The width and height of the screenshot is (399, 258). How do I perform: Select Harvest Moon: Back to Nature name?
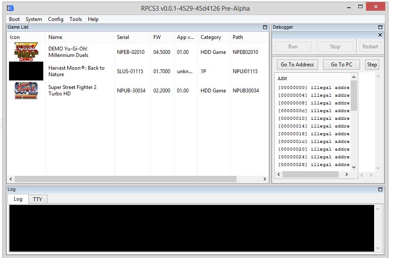point(76,71)
